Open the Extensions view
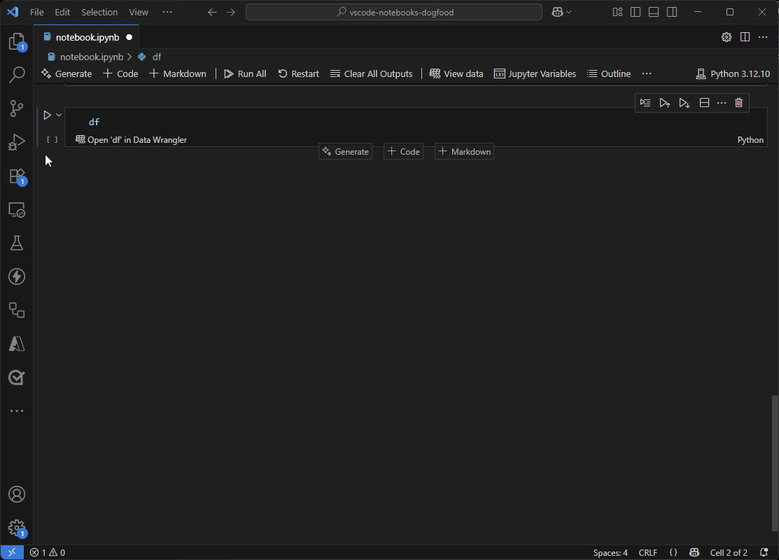This screenshot has height=560, width=779. tap(17, 176)
